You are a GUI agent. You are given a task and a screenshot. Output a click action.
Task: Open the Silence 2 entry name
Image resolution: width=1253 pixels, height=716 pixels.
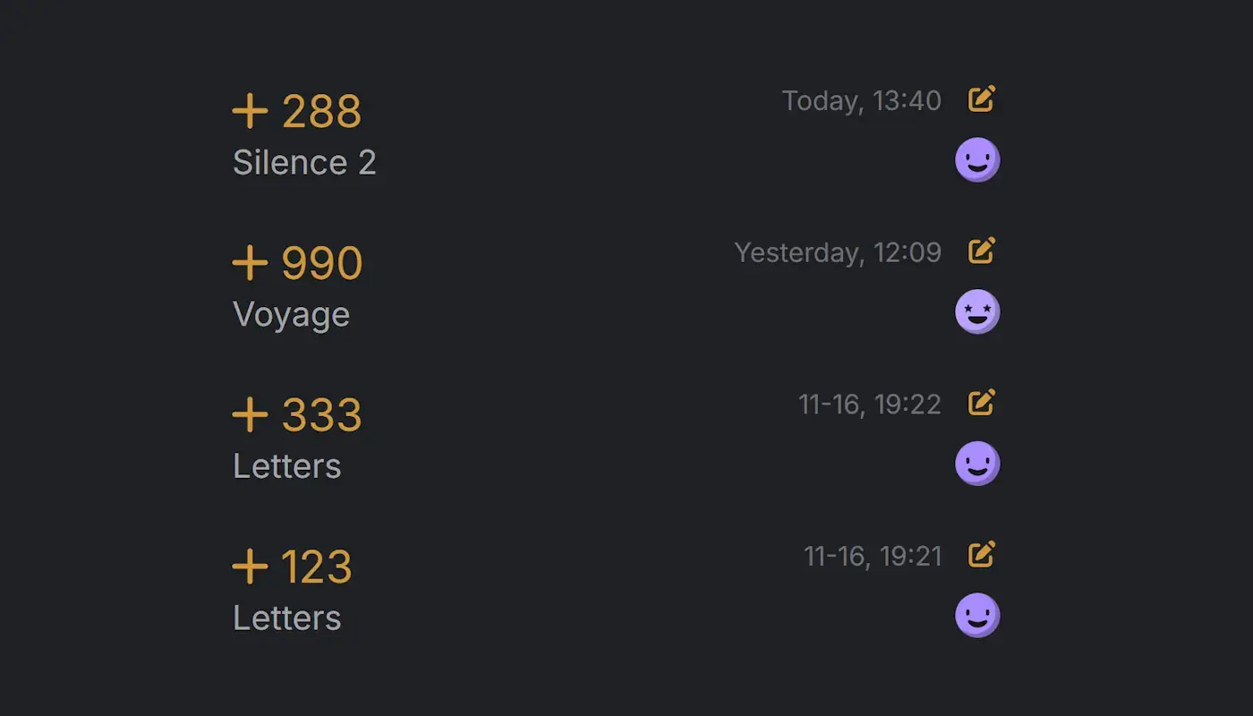304,162
